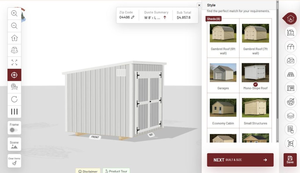Select the Mono-Slope Roof style
Viewport: 300px width, 173px height.
click(x=255, y=76)
